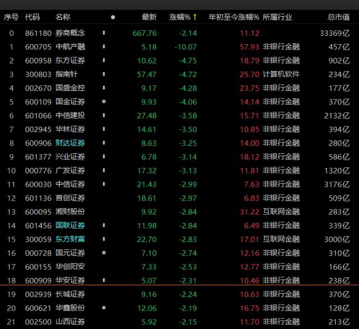Click the 3000亿 market cap value
Viewport: 359px width, 329px height.
tap(337, 239)
